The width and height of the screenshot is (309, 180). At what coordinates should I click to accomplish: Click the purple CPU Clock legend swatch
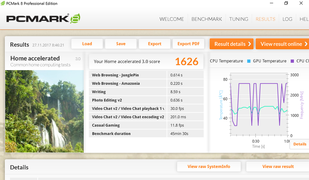point(292,61)
